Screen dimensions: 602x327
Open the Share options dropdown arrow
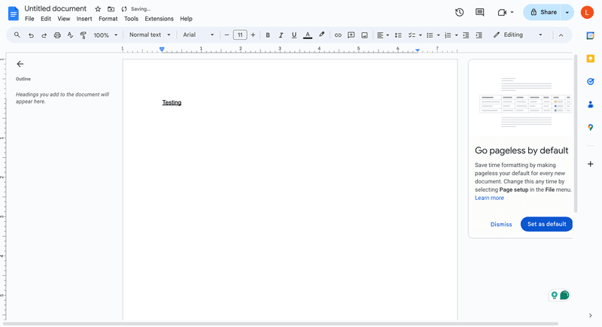point(567,12)
